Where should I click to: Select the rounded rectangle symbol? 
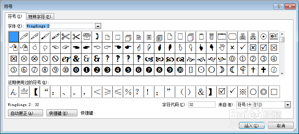(x=232, y=37)
